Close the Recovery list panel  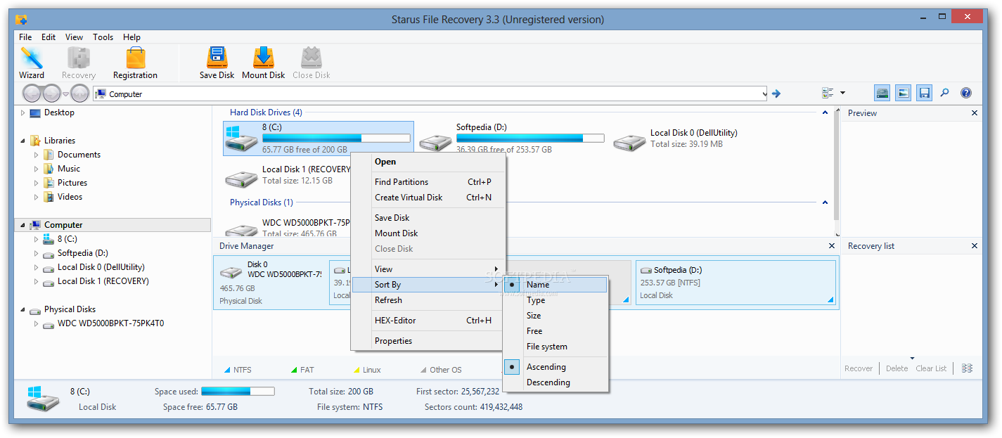974,246
